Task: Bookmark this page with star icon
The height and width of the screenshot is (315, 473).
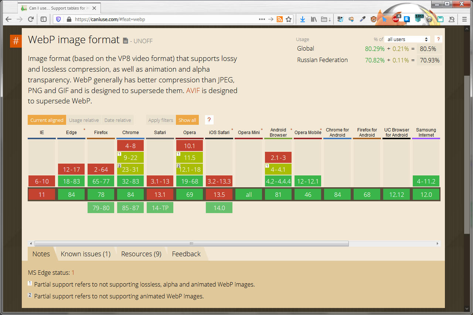Action: click(x=289, y=19)
